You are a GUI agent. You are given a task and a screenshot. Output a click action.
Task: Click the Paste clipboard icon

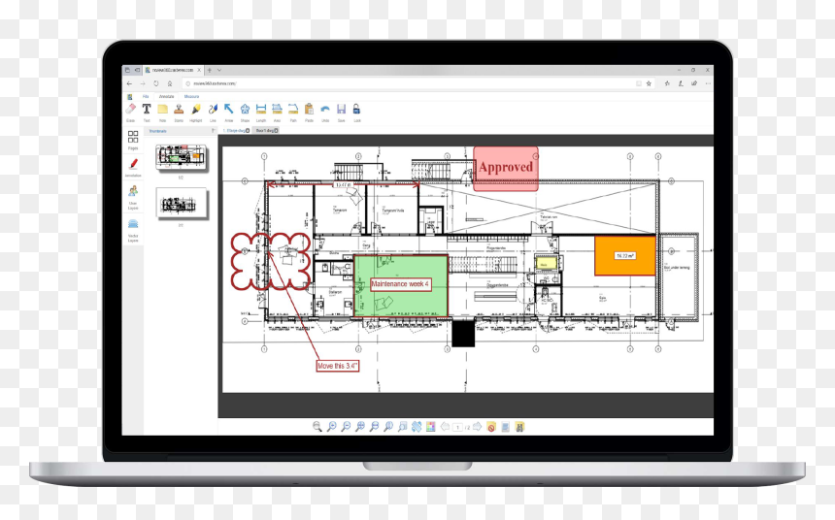coord(309,109)
